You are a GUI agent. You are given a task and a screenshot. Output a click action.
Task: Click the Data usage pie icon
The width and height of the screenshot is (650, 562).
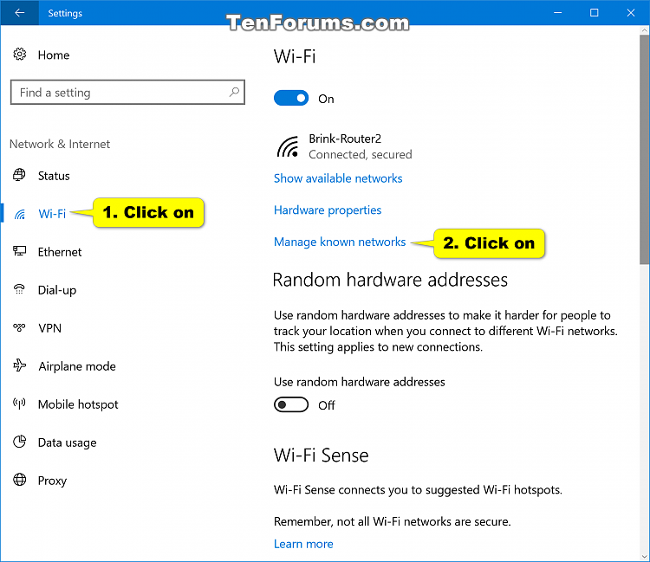pos(20,442)
